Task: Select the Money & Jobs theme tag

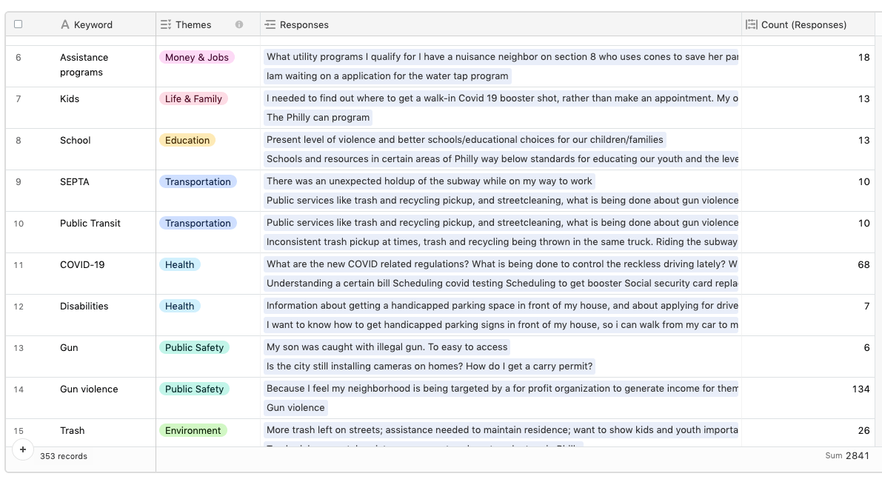Action: (x=197, y=57)
